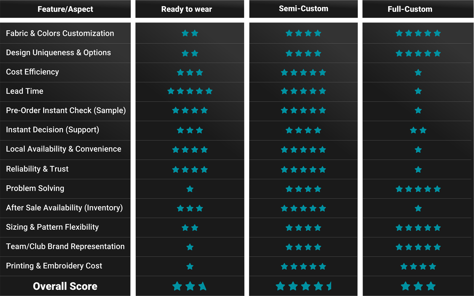Click the Full-Custom Lead Time single star
Viewport: 474px width, 296px height.
click(418, 91)
